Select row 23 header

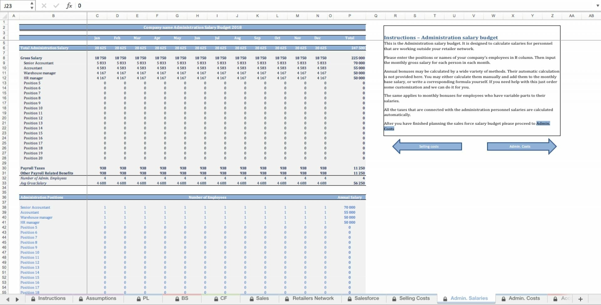coord(4,133)
